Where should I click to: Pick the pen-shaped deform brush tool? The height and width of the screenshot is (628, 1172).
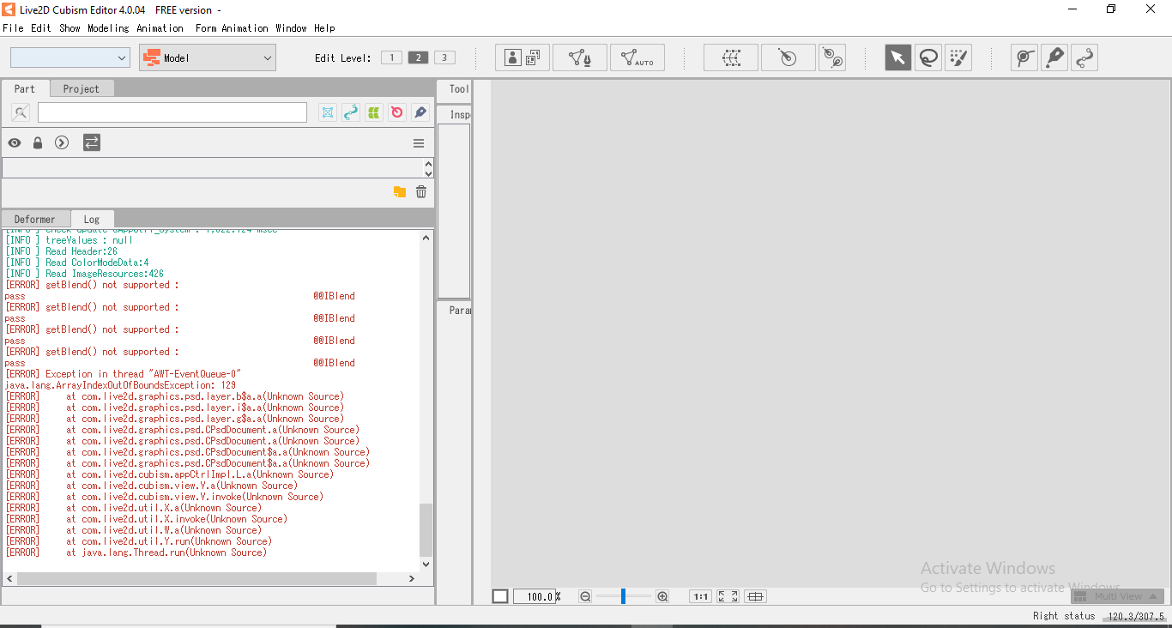click(x=1054, y=57)
